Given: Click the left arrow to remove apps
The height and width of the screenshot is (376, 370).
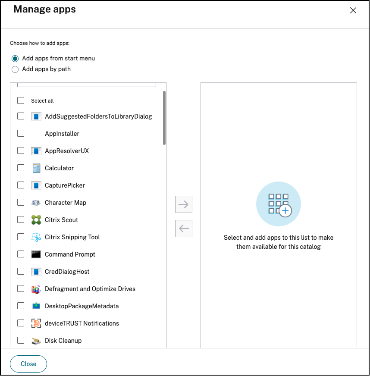Looking at the screenshot, I should click(184, 229).
